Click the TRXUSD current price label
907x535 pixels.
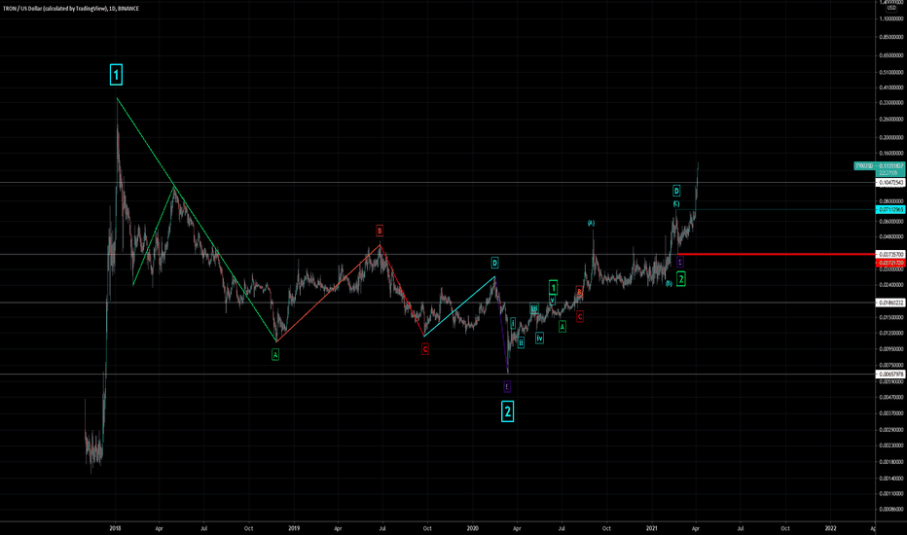click(x=879, y=166)
